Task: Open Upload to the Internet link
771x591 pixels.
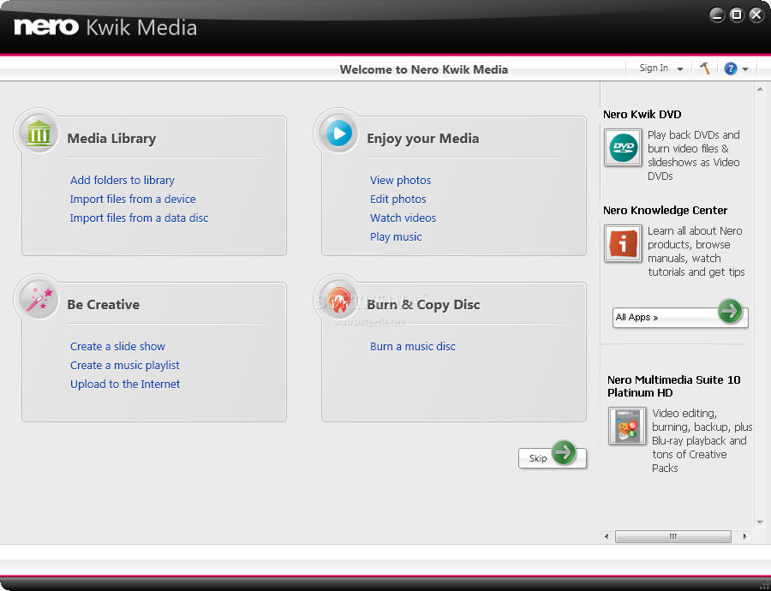Action: tap(125, 384)
